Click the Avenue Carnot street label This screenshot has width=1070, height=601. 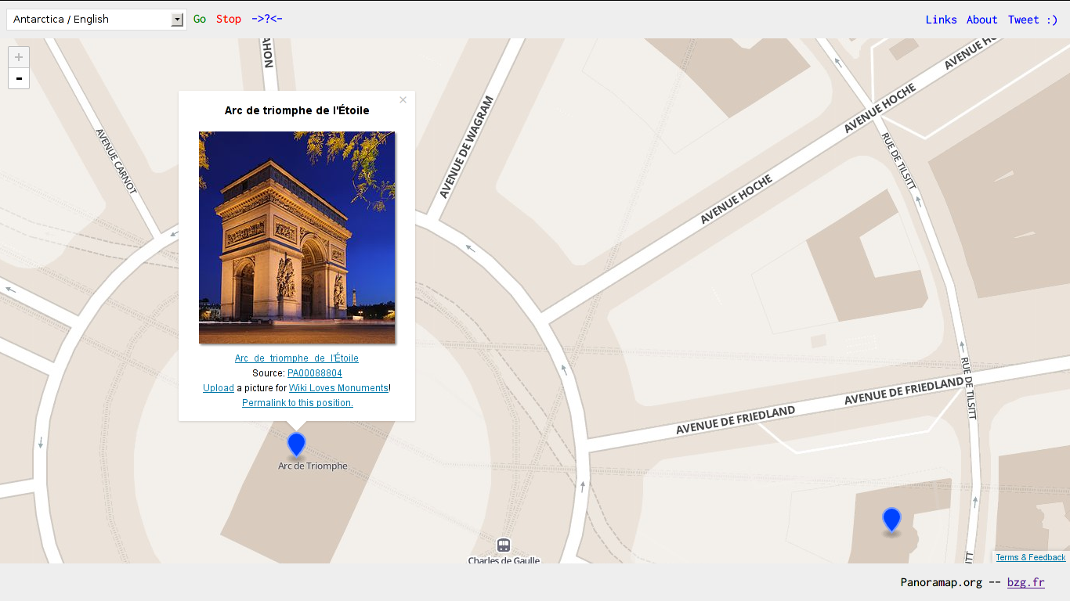click(116, 161)
